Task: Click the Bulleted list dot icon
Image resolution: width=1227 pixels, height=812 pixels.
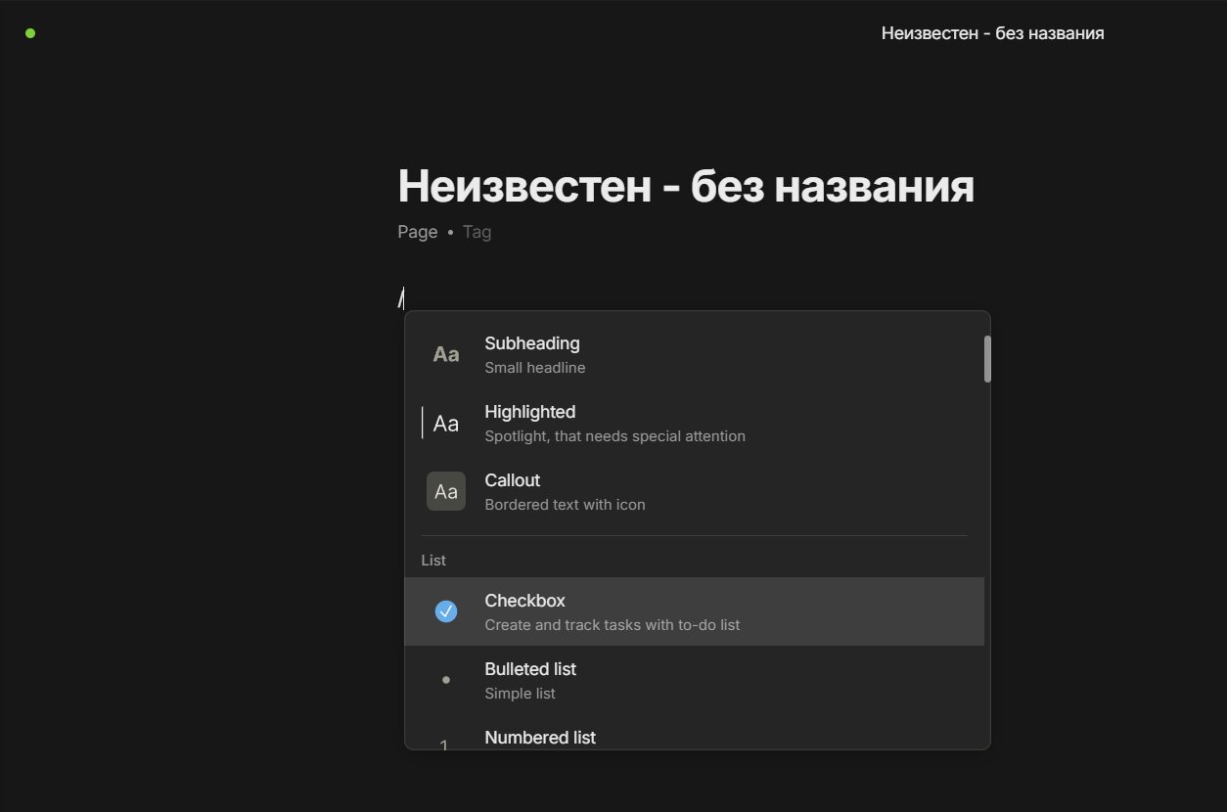Action: click(446, 680)
